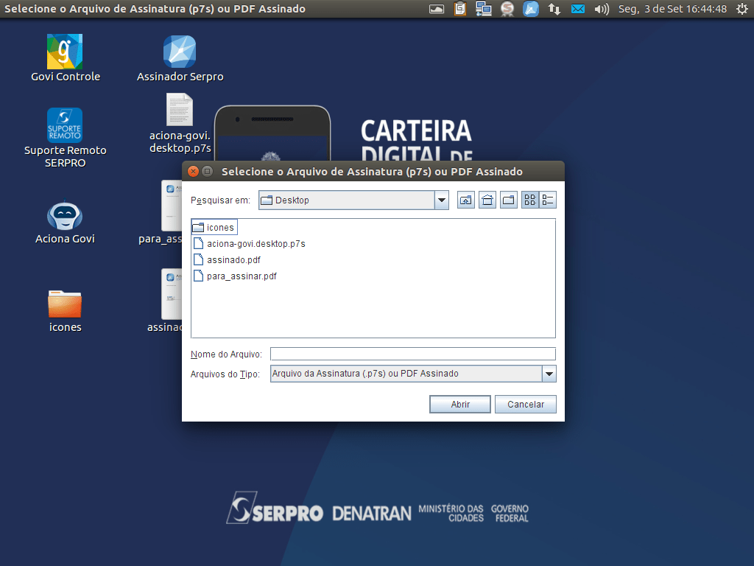This screenshot has width=754, height=566.
Task: Open the certificate seal tray icon
Action: tap(507, 9)
